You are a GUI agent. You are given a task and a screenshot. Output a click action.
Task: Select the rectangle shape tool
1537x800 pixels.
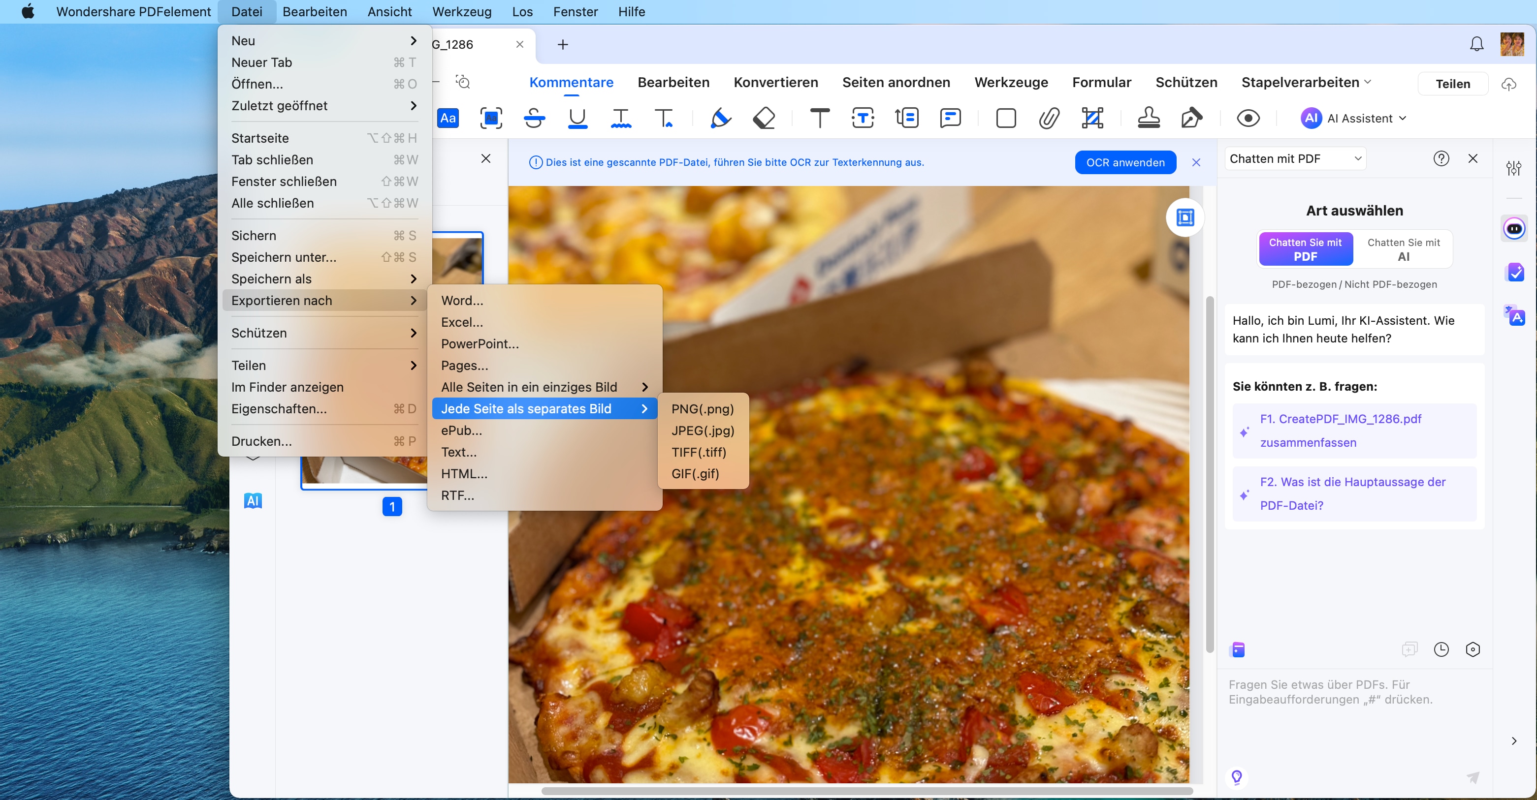click(1006, 118)
